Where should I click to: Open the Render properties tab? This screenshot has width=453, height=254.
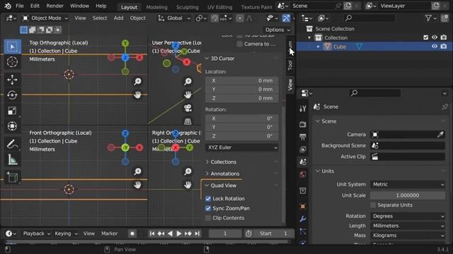pyautogui.click(x=302, y=124)
